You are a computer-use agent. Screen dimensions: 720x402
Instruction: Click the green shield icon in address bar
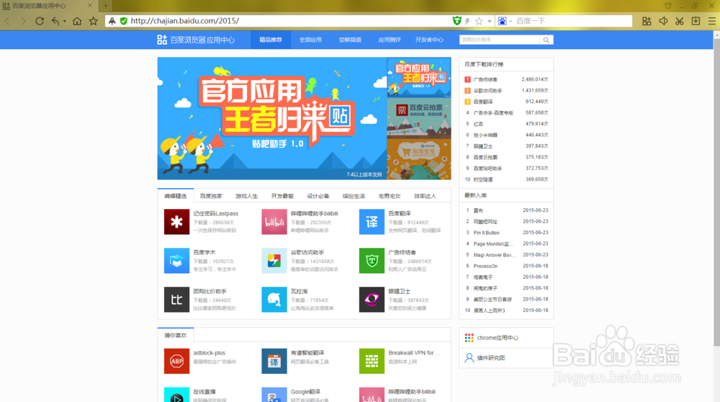pos(456,21)
